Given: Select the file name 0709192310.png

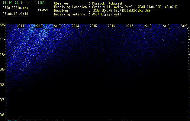Looking at the screenshot, I should [15, 8].
